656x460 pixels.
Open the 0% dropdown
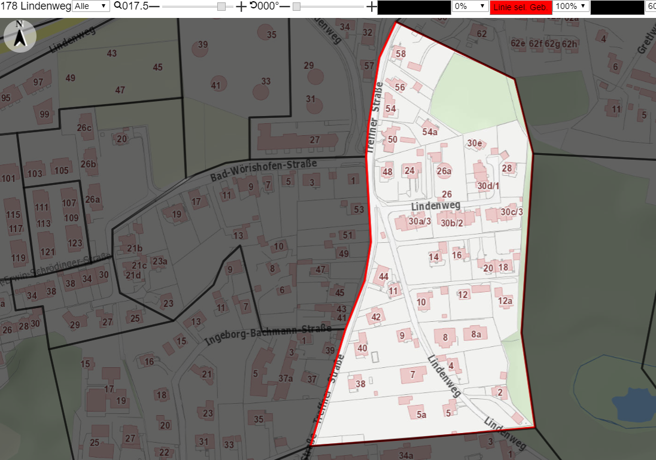coord(470,6)
